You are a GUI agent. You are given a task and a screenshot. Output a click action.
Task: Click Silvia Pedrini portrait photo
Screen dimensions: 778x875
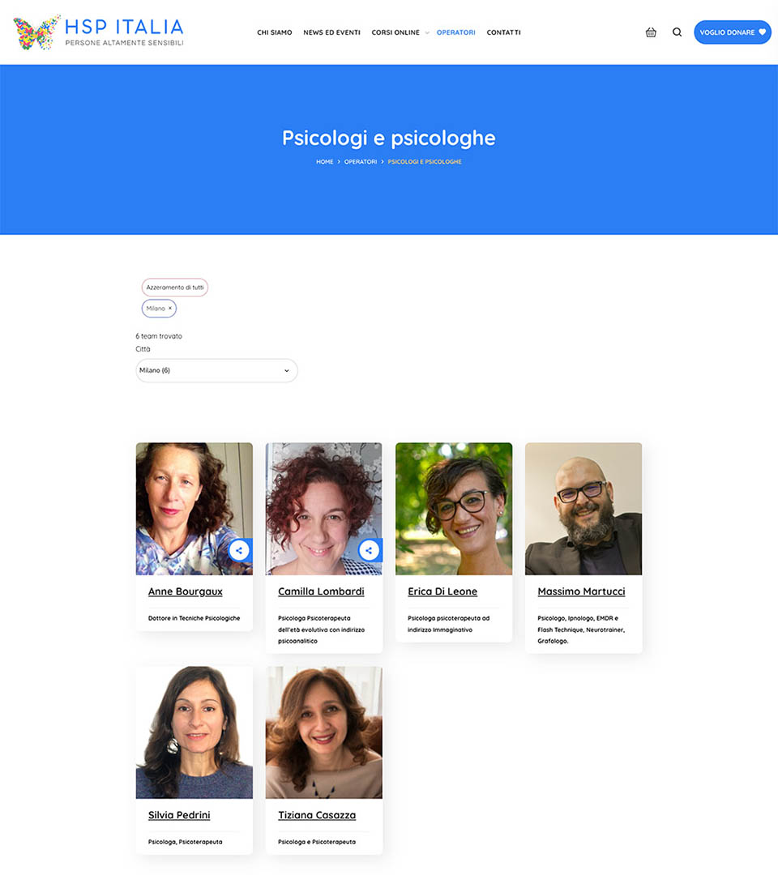(194, 732)
